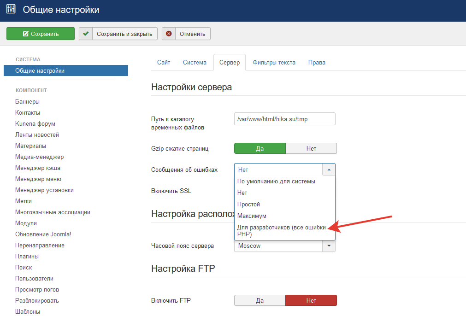466x316 pixels.
Task: Open Материалы component settings
Action: tap(30, 146)
